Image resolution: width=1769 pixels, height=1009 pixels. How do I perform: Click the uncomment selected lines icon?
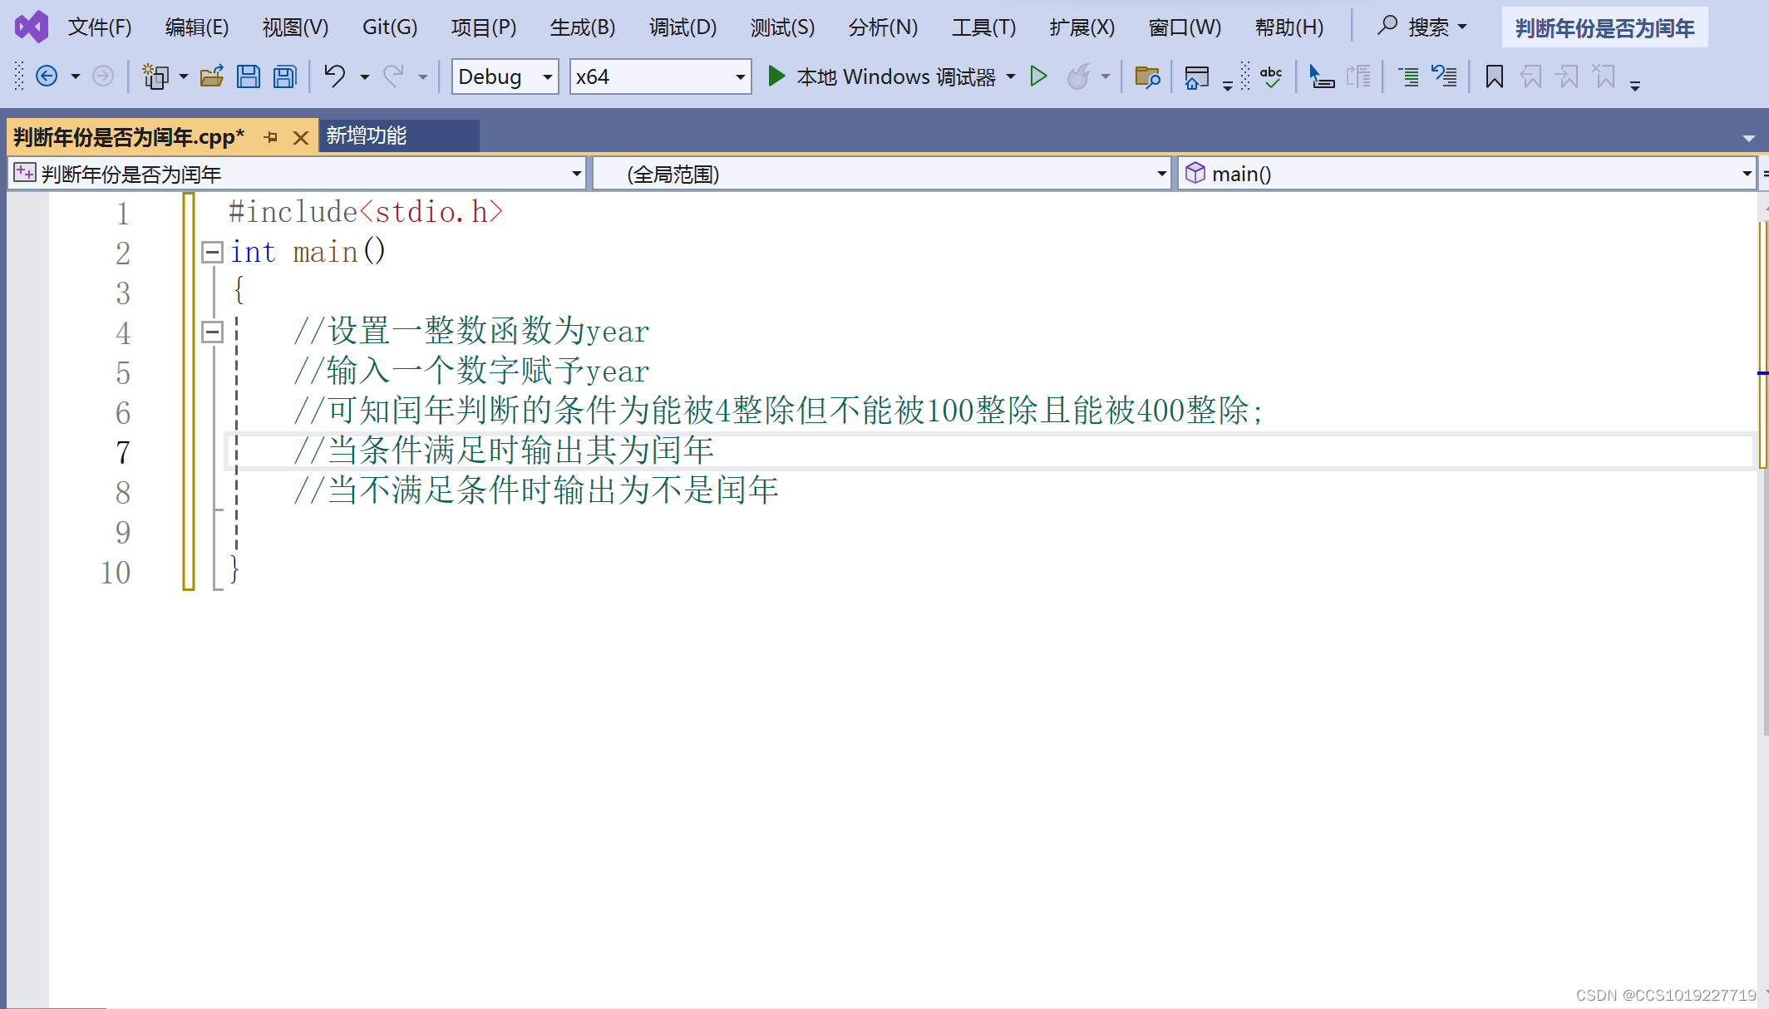point(1444,76)
